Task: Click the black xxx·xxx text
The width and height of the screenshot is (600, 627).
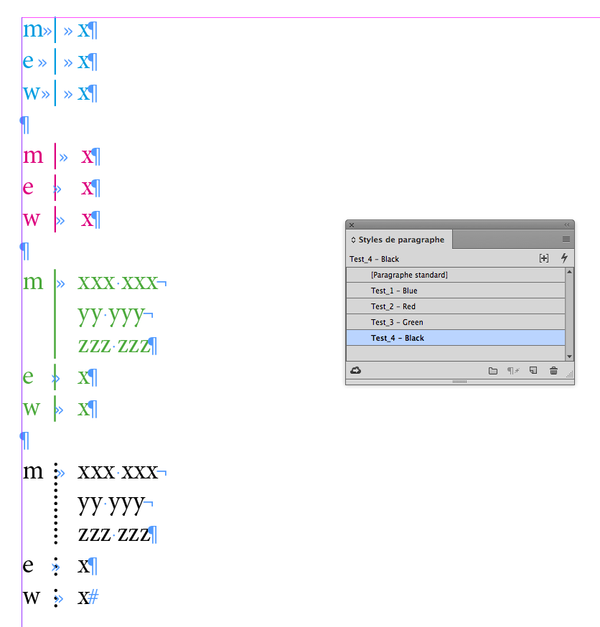Action: 118,472
